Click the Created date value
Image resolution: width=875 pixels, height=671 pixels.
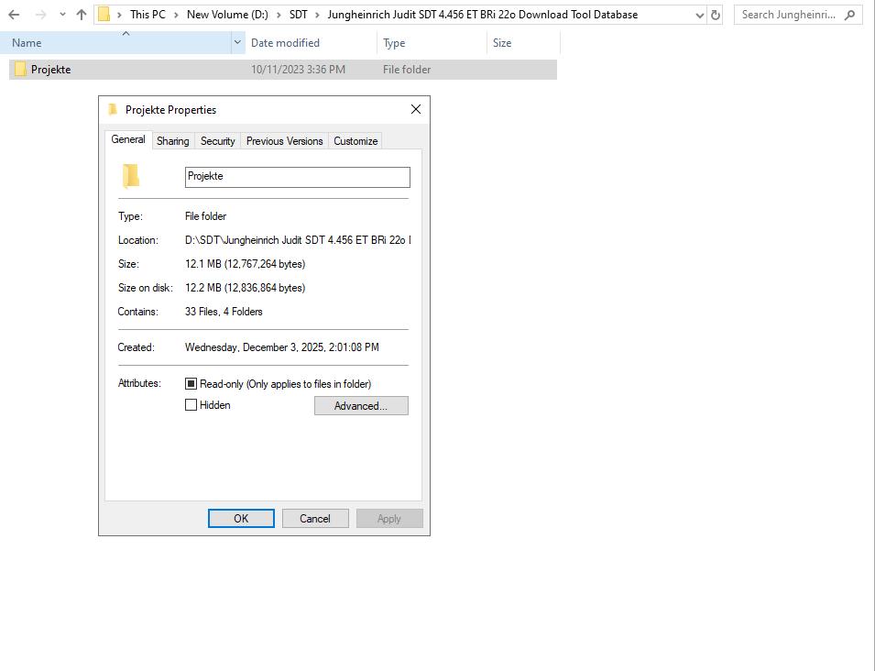(282, 347)
